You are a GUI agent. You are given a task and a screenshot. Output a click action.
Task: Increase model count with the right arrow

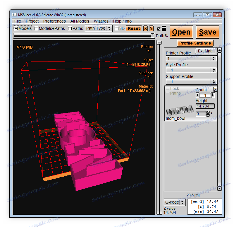213,95
